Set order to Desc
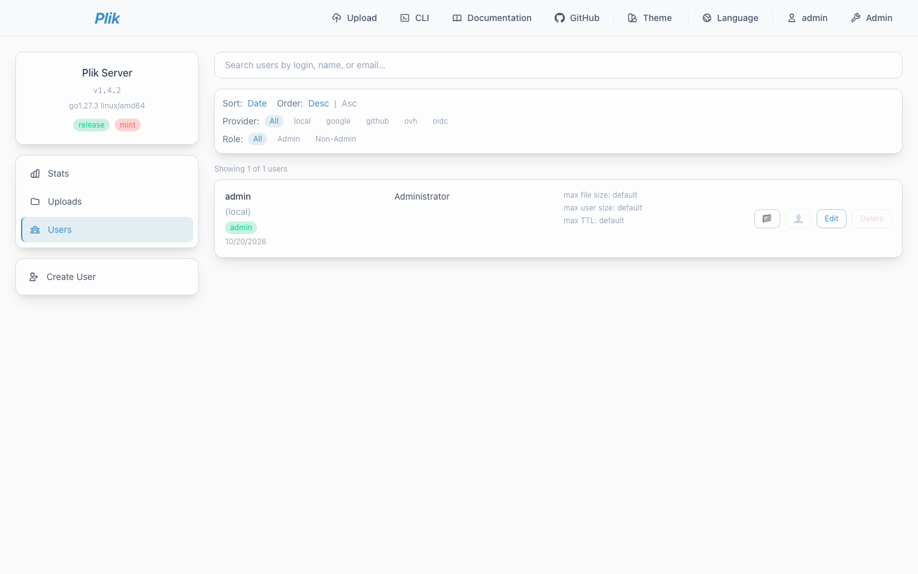Screen dimensions: 918x574 (319, 103)
